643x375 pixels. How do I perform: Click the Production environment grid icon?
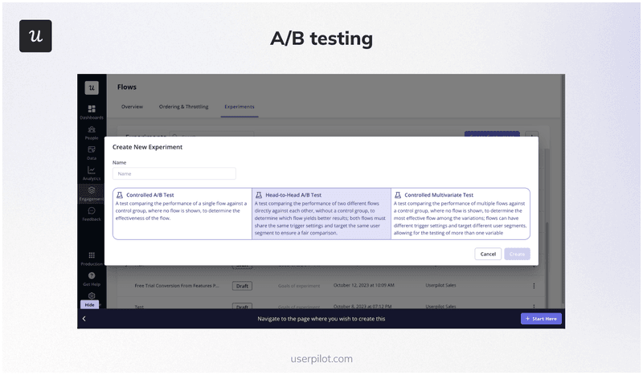tap(91, 255)
